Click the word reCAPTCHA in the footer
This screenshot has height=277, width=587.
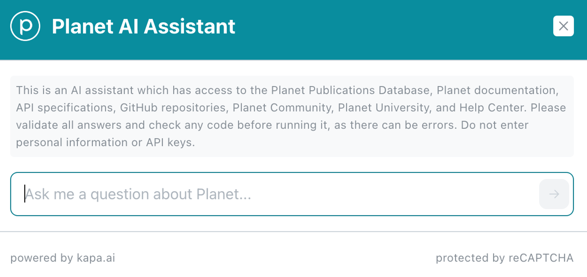(x=541, y=258)
